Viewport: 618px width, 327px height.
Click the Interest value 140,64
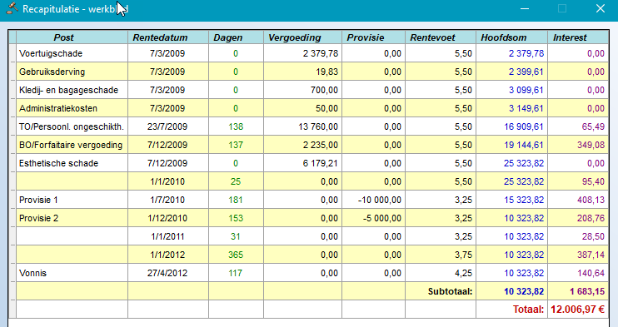[591, 273]
